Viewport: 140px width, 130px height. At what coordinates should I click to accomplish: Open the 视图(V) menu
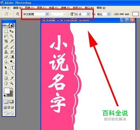[77, 8]
